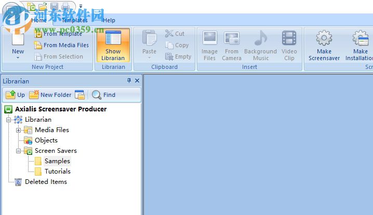Click the Make Screensaver gear icon
373x215 pixels.
(x=324, y=38)
